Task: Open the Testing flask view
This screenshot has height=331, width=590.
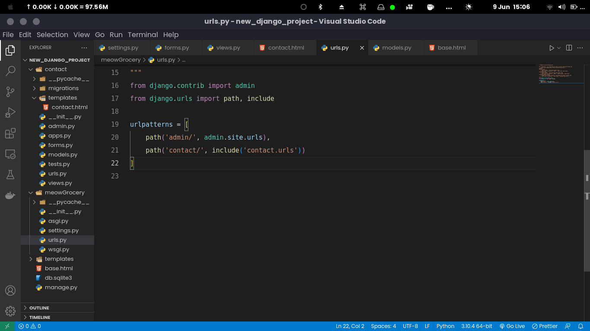Action: (x=10, y=175)
